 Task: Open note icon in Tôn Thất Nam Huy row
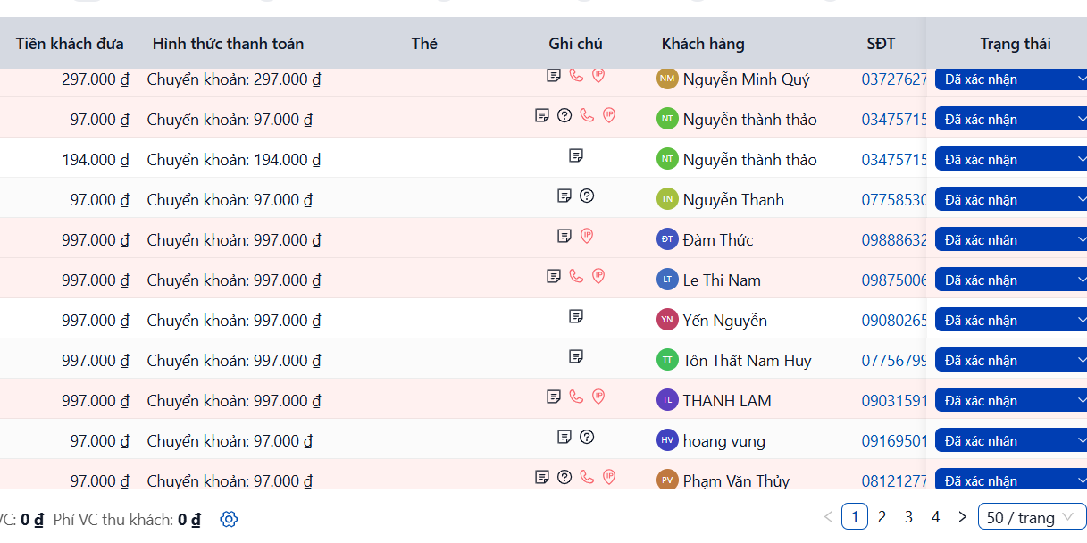coord(576,356)
